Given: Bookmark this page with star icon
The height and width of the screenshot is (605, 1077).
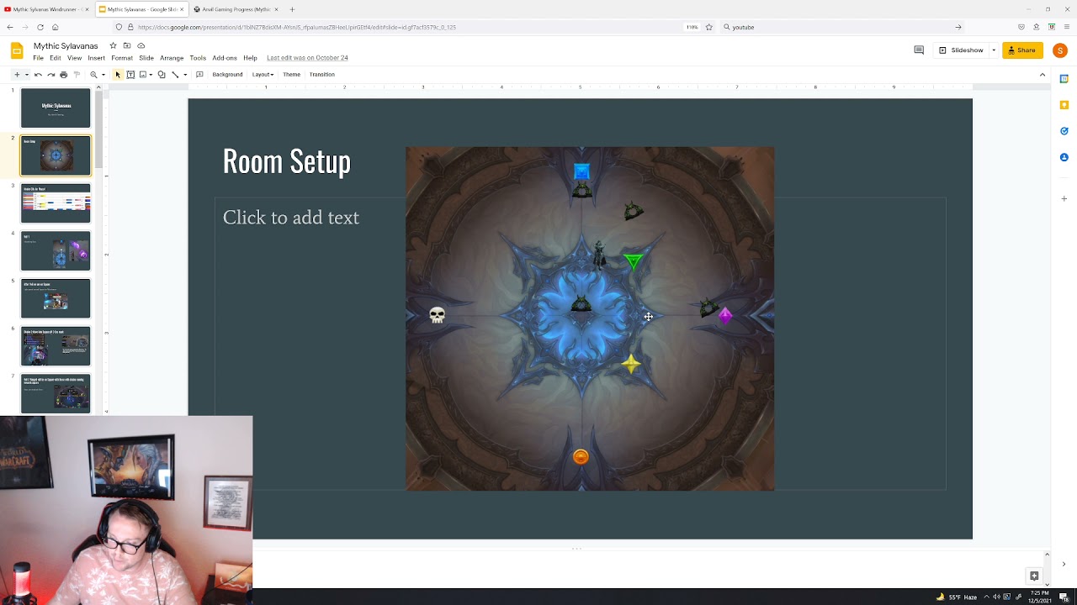Looking at the screenshot, I should (709, 27).
